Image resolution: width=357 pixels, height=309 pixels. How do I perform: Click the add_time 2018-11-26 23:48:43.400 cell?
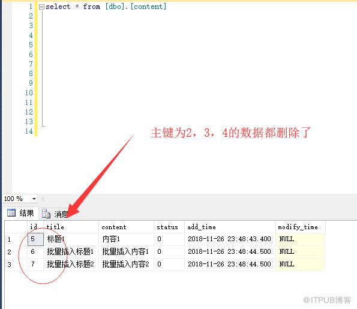click(230, 239)
